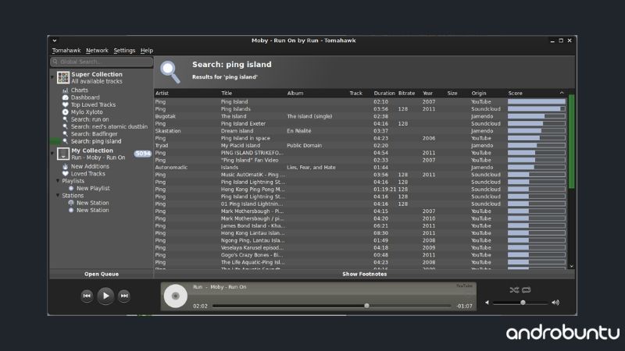Collapse the Super Collection tree node
The image size is (625, 351).
coord(52,76)
